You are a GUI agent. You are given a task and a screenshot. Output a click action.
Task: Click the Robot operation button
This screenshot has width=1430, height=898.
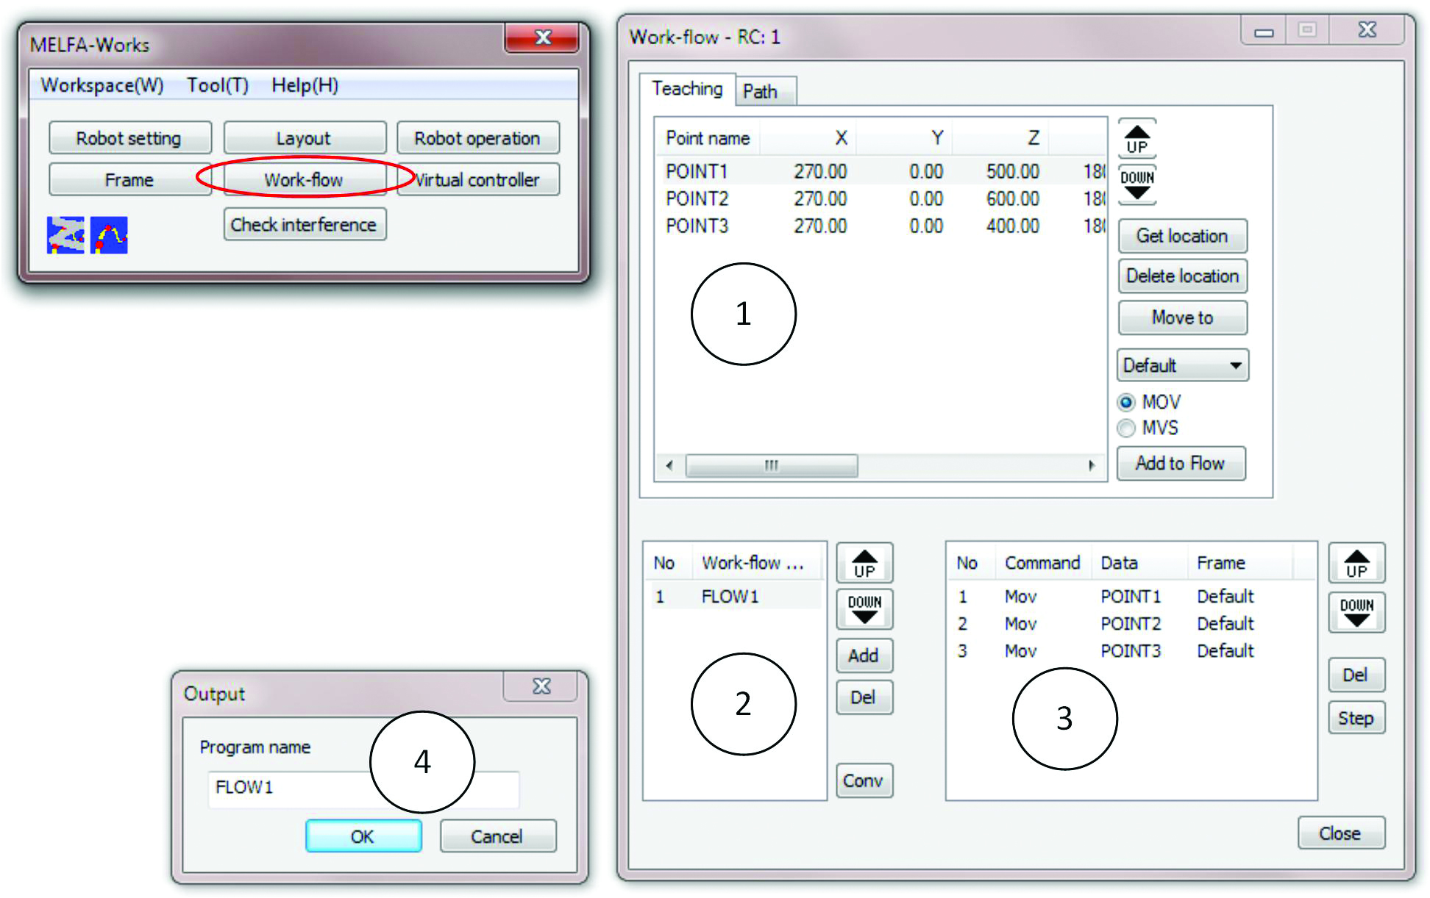point(477,138)
